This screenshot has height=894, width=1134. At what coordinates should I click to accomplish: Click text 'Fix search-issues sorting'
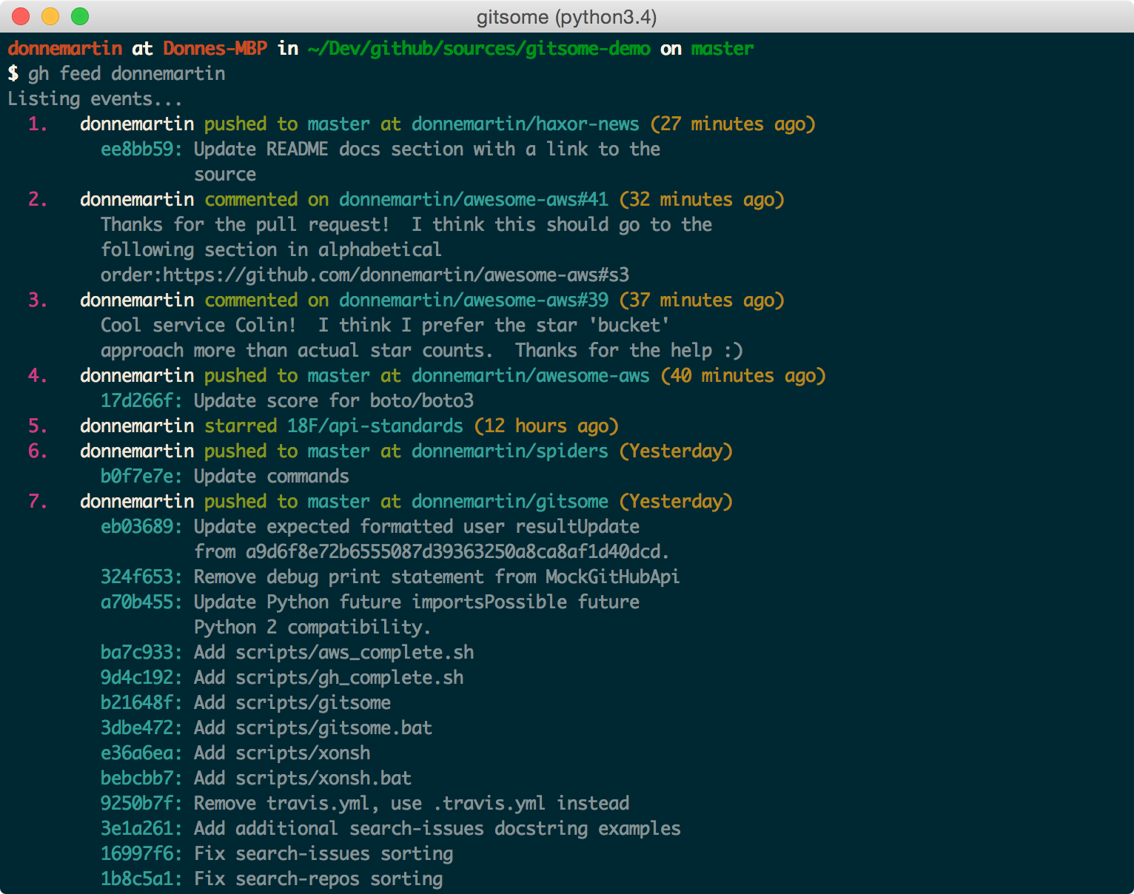click(323, 854)
